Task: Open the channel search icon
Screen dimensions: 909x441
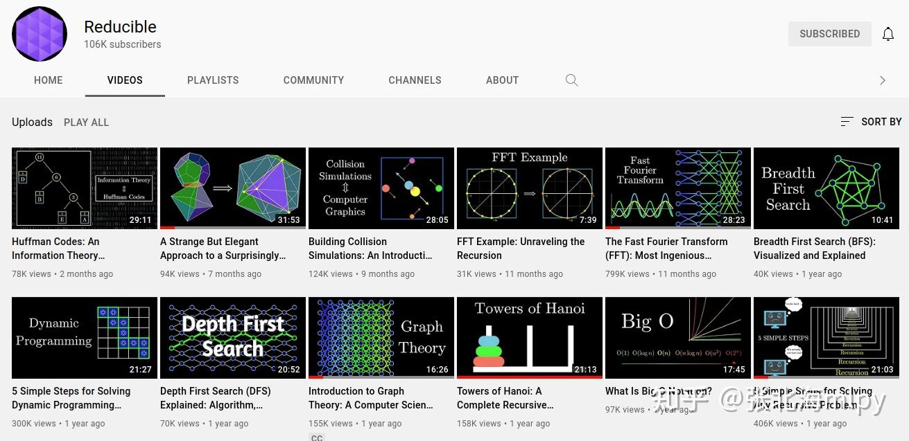Action: tap(571, 80)
